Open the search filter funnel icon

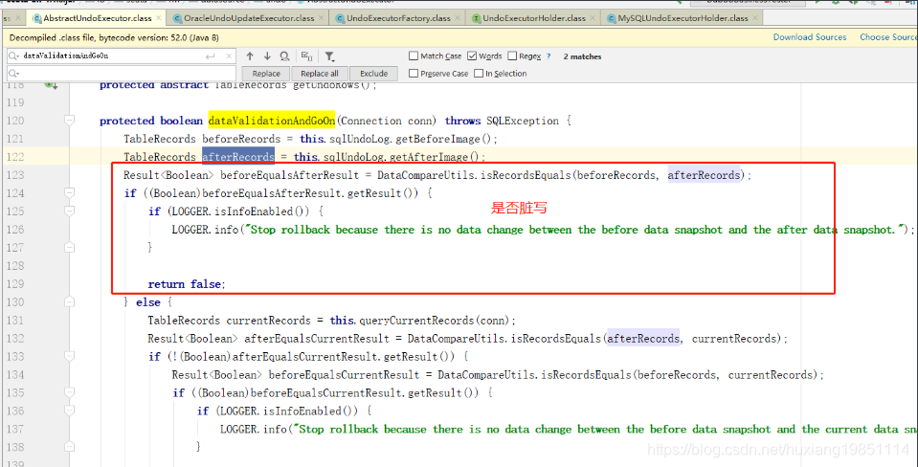pyautogui.click(x=329, y=56)
